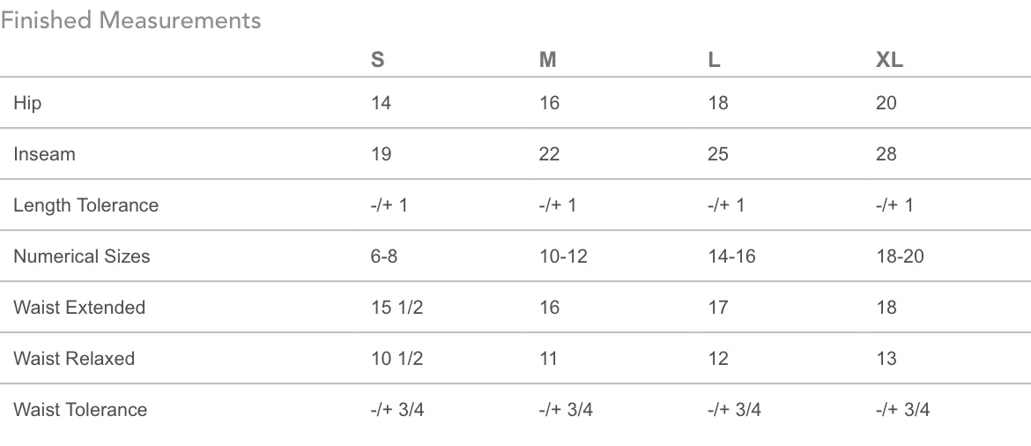Viewport: 1031px width, 446px height.
Task: Click the Numerical Sizes row label
Action: coord(81,256)
